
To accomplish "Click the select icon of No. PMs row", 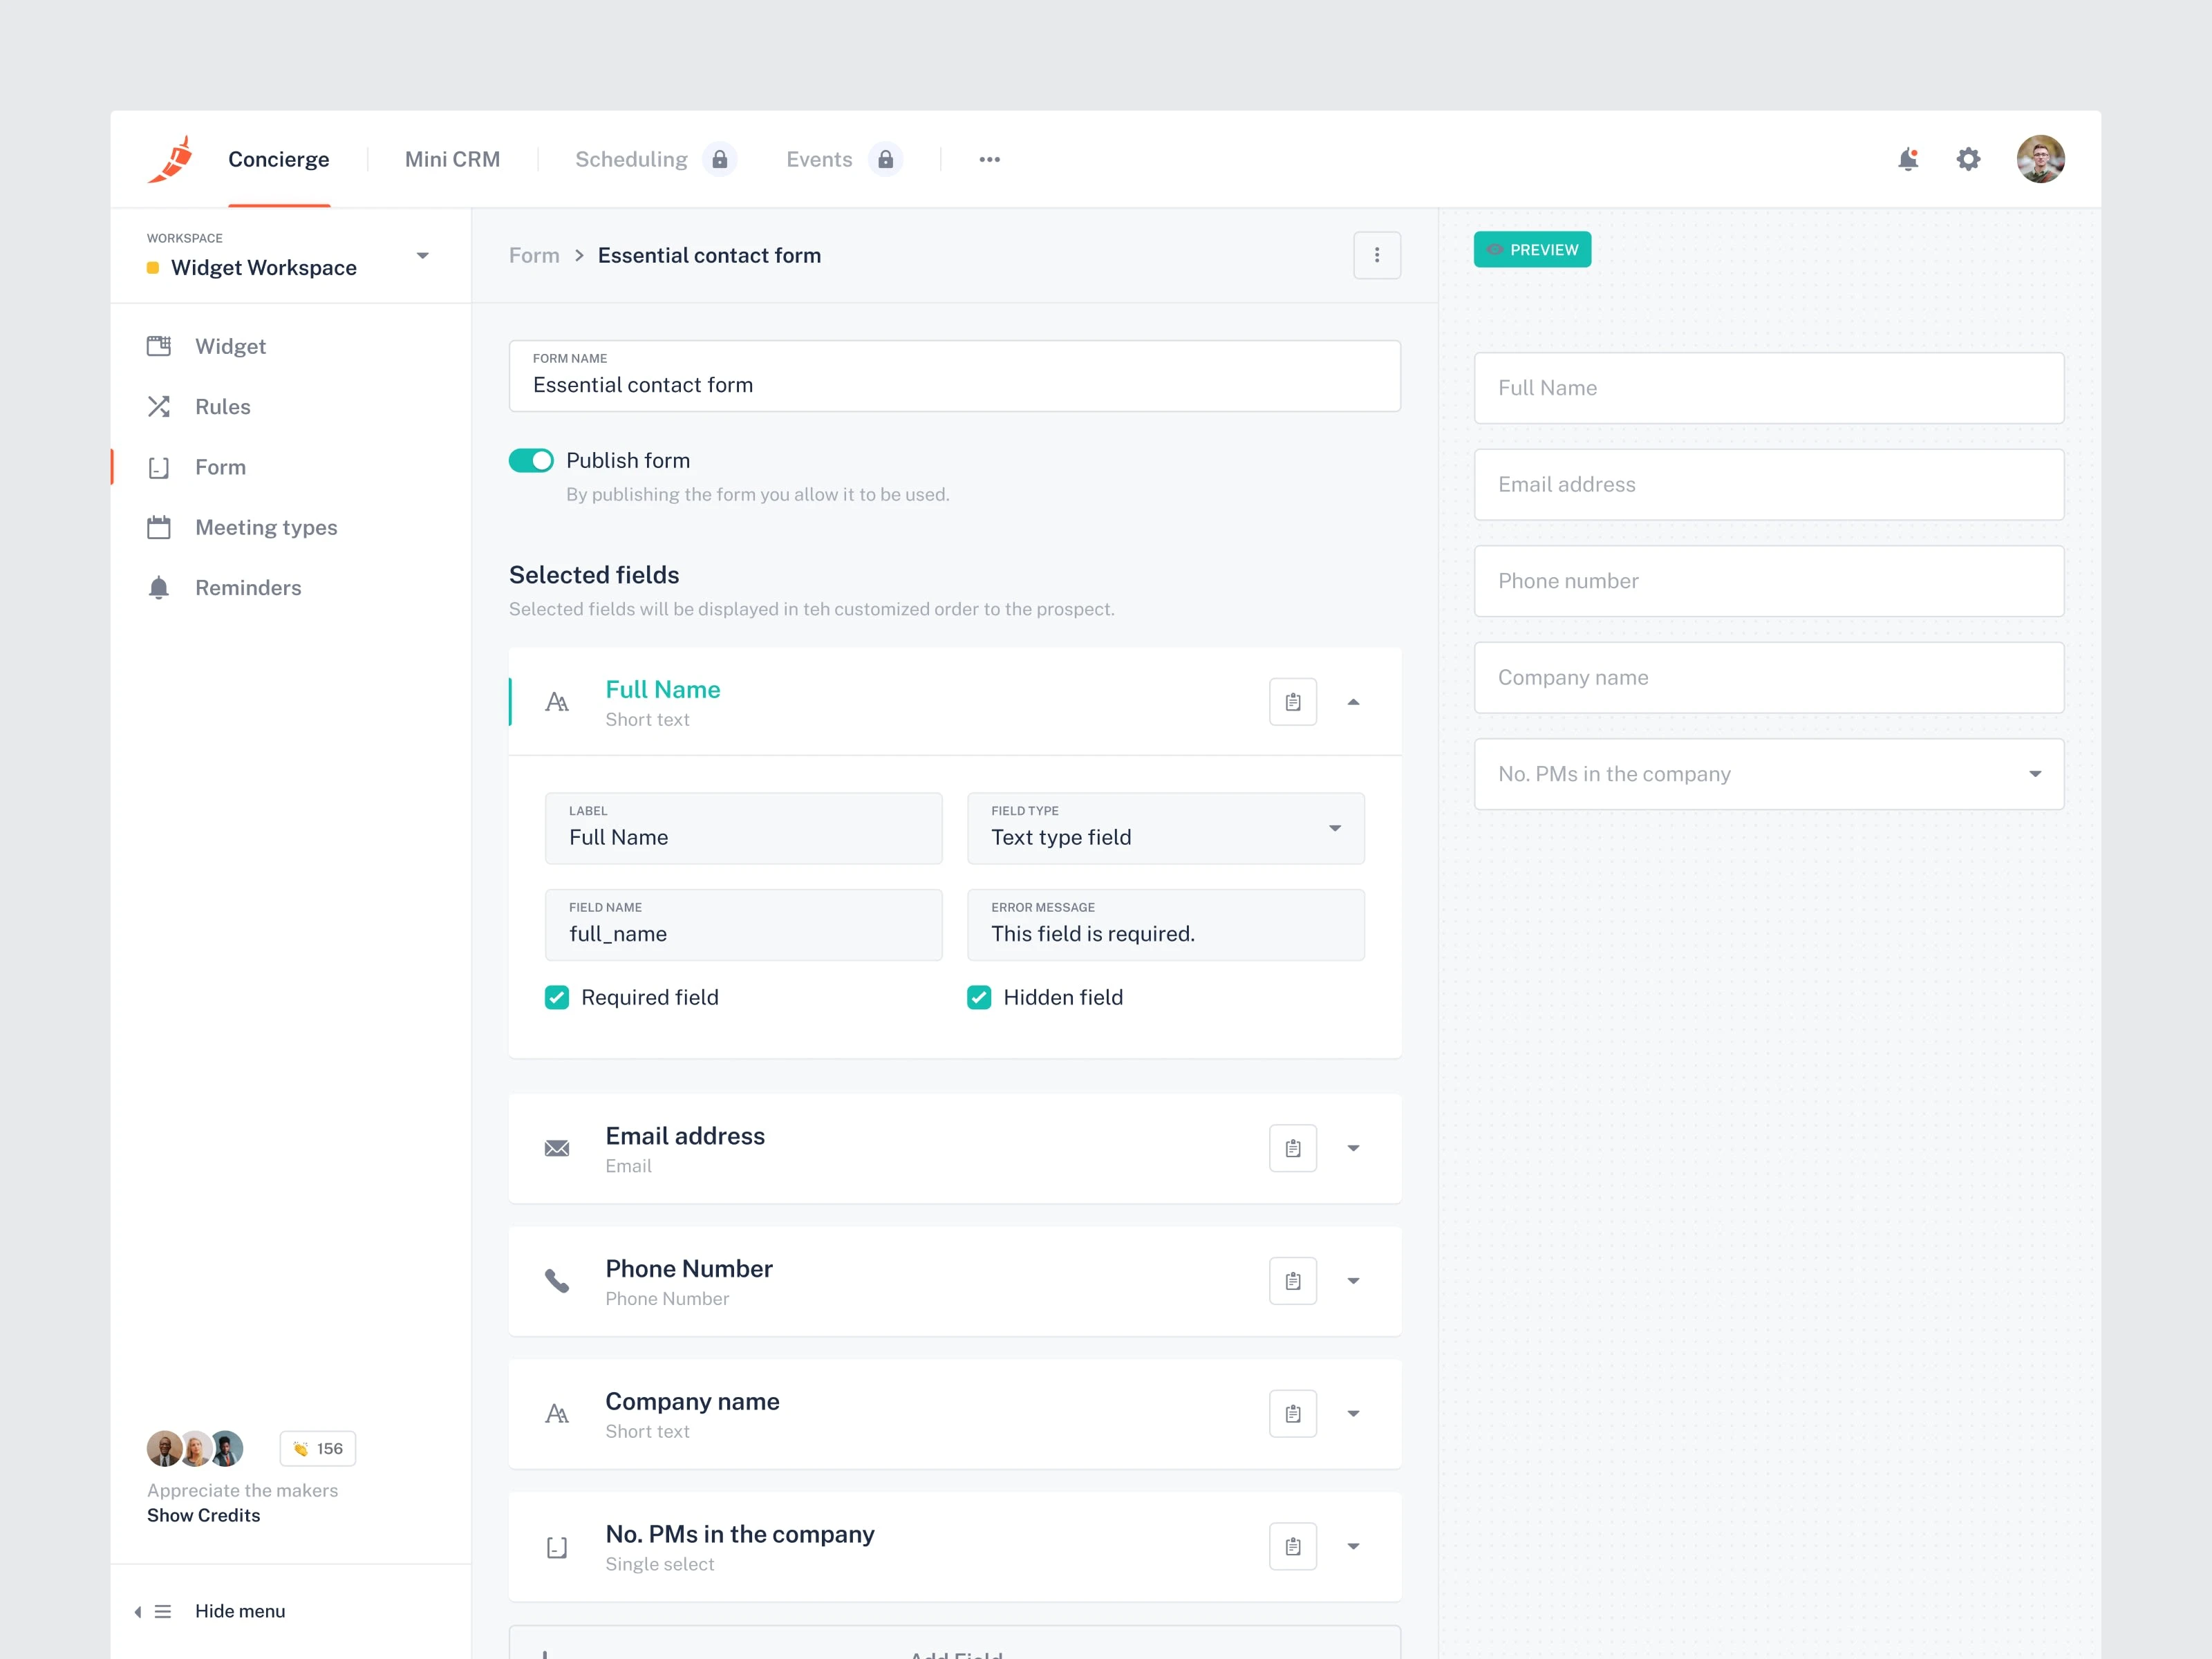I will (557, 1548).
